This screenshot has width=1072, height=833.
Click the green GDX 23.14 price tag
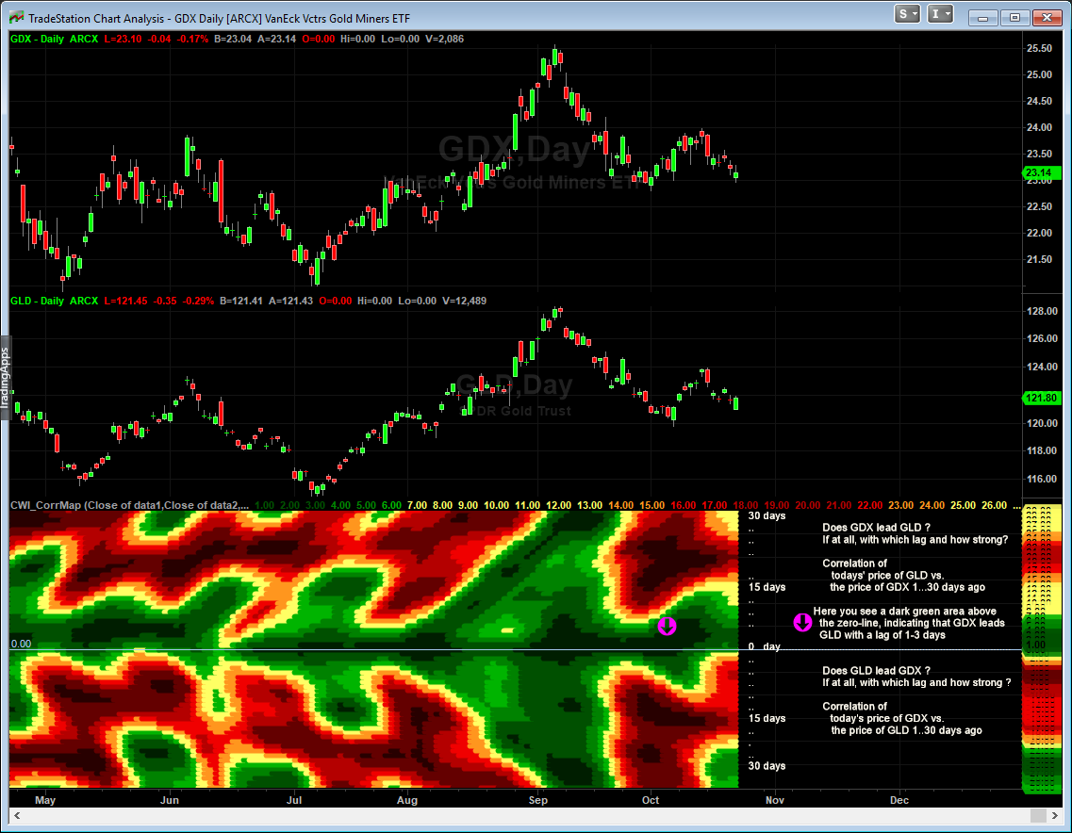click(x=1039, y=172)
